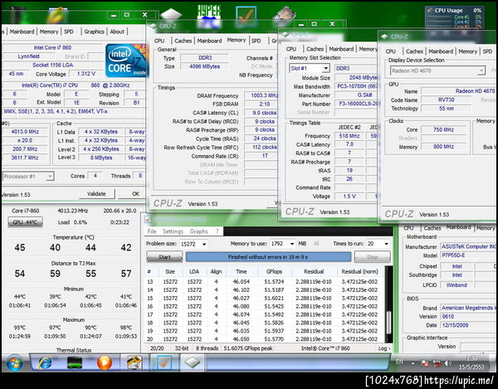This screenshot has height=389, width=498.
Task: Open the LinX Log button
Action: (384, 348)
